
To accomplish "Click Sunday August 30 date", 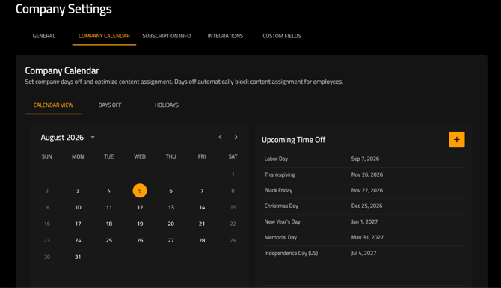I will coord(47,257).
